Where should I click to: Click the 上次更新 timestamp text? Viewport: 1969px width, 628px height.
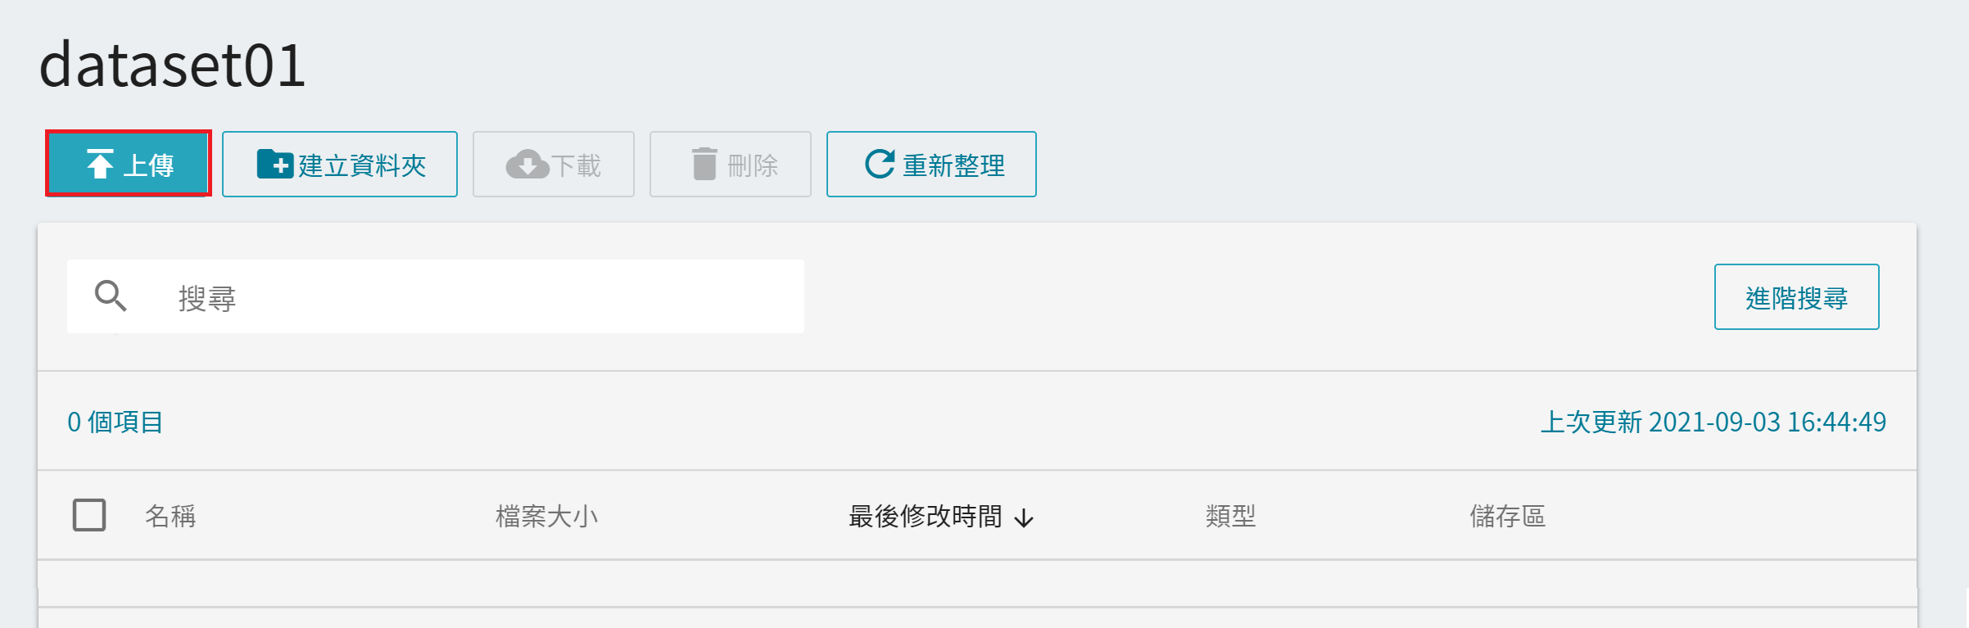tap(1713, 422)
